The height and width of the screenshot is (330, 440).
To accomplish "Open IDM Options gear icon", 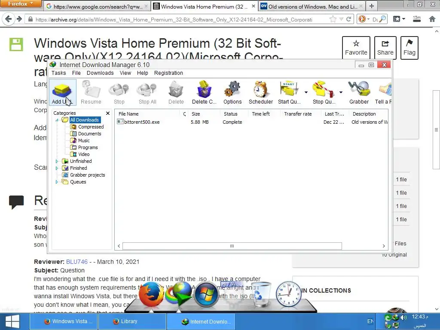I will point(232,93).
